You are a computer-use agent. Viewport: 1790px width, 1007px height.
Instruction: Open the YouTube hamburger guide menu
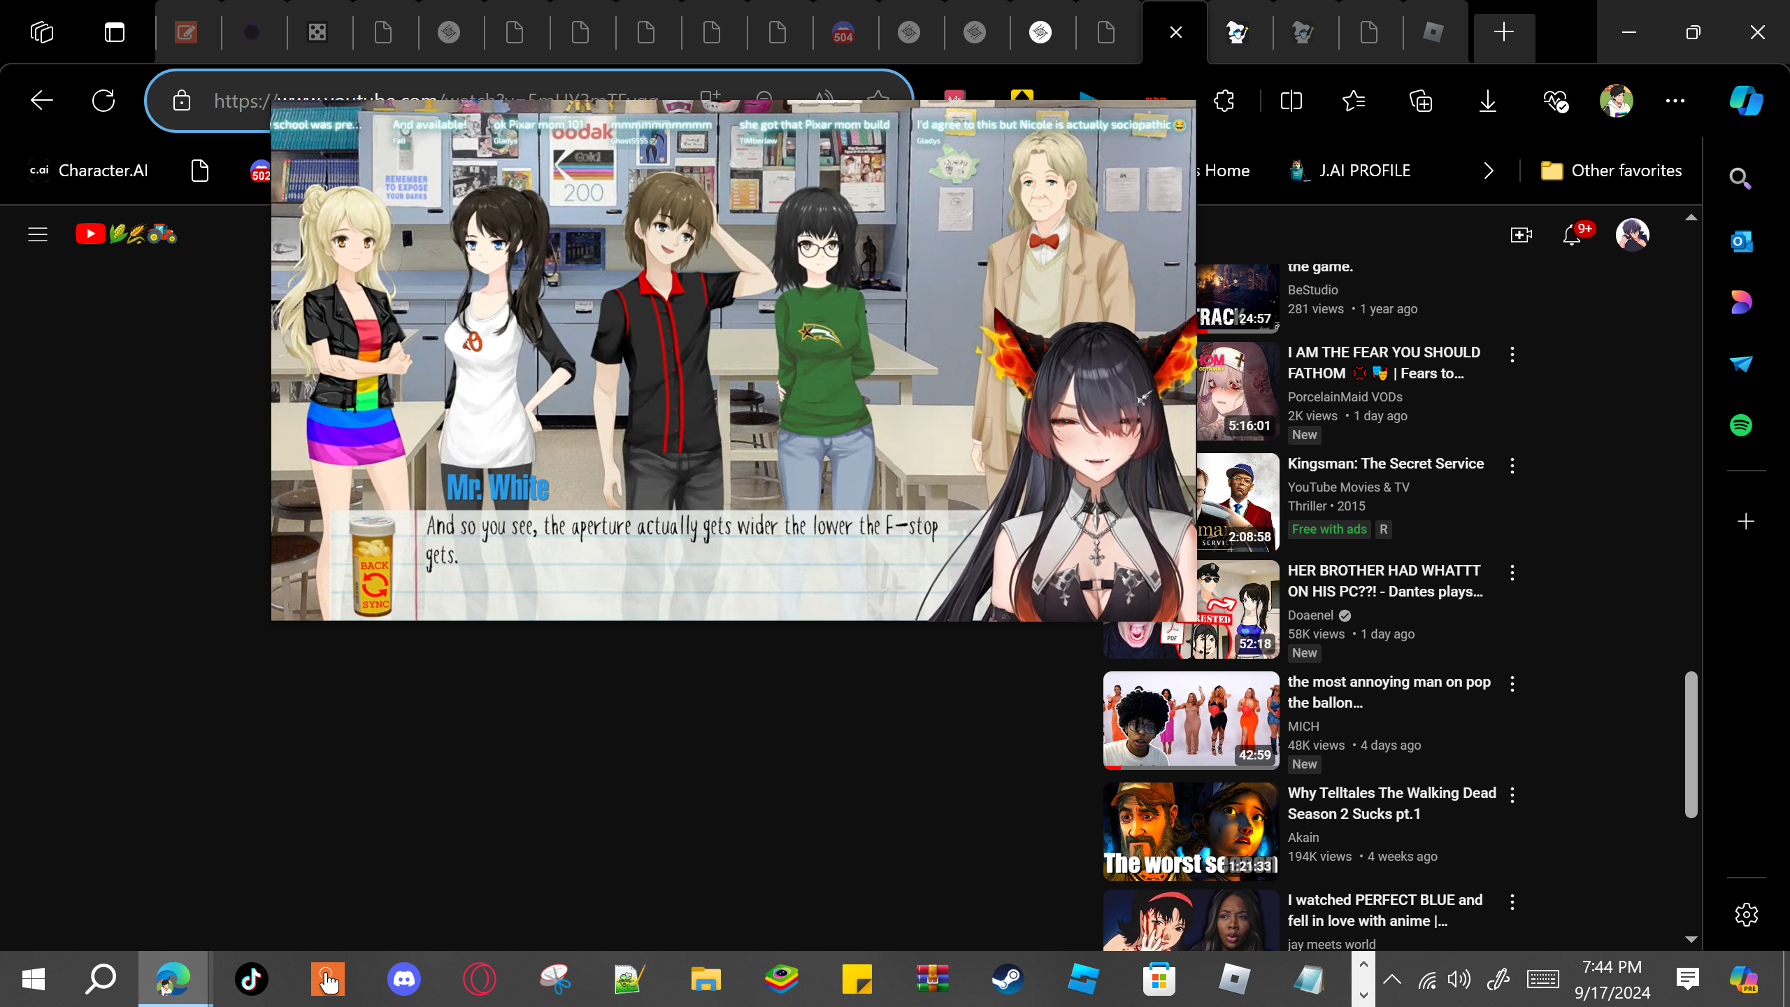[38, 234]
